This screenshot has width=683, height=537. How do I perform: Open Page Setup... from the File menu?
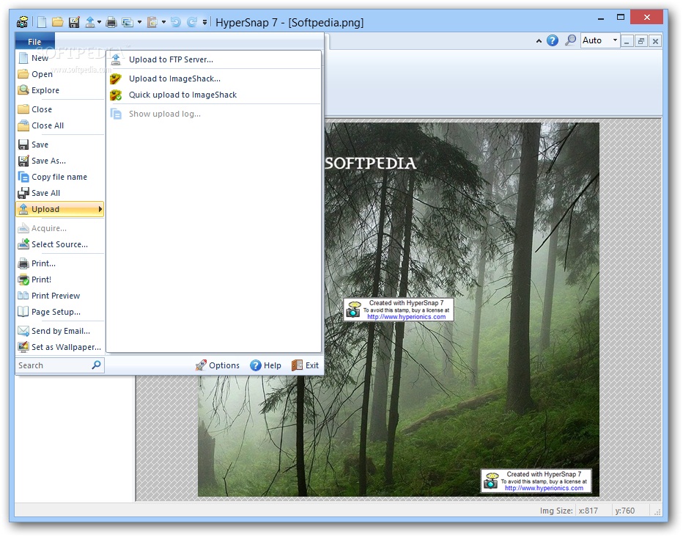pyautogui.click(x=60, y=312)
